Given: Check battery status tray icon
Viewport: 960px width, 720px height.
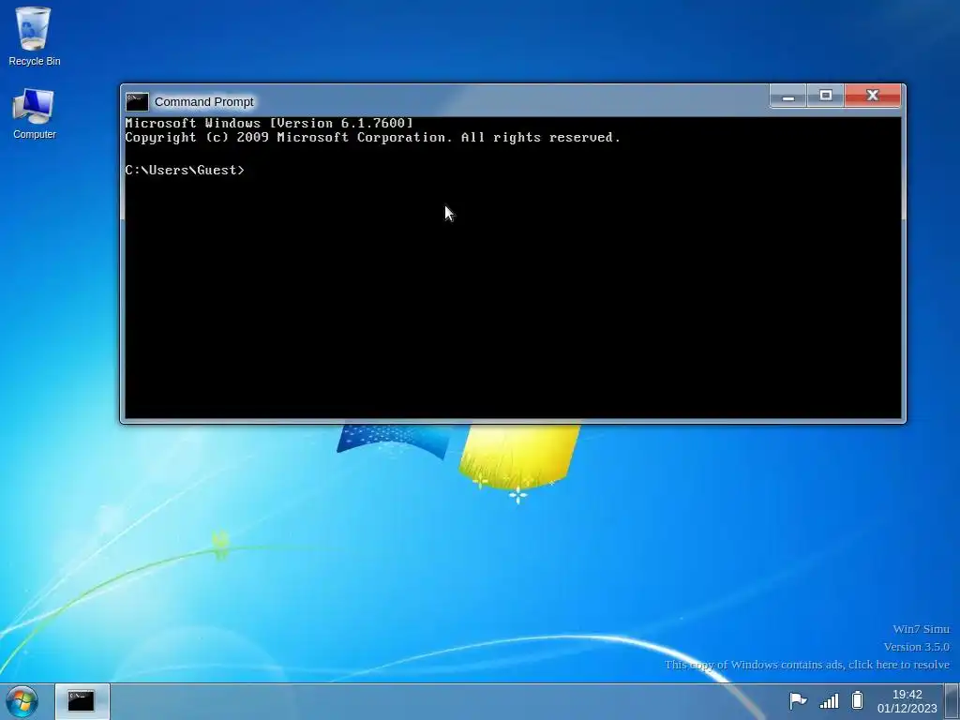Looking at the screenshot, I should coord(858,699).
